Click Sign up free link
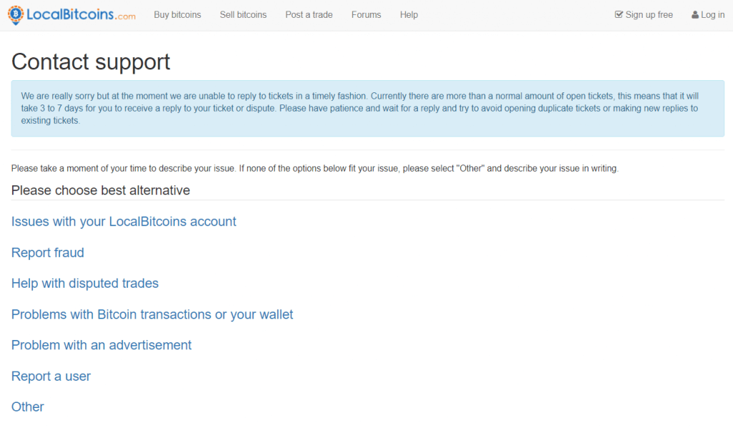This screenshot has height=428, width=733. tap(644, 15)
